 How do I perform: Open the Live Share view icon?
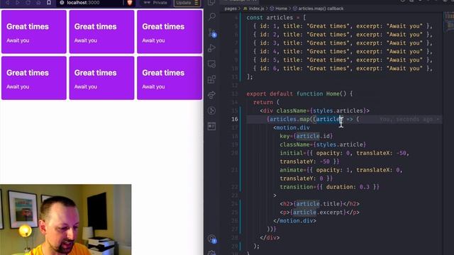point(212,95)
